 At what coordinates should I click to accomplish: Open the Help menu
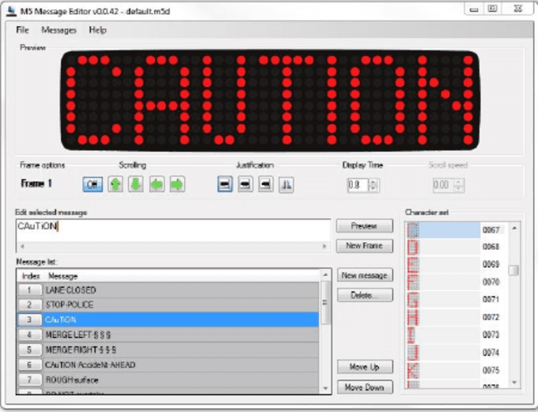[x=97, y=30]
